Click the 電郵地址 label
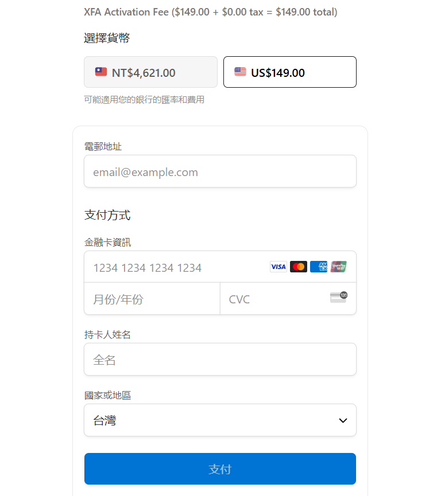This screenshot has width=441, height=496. (x=103, y=146)
